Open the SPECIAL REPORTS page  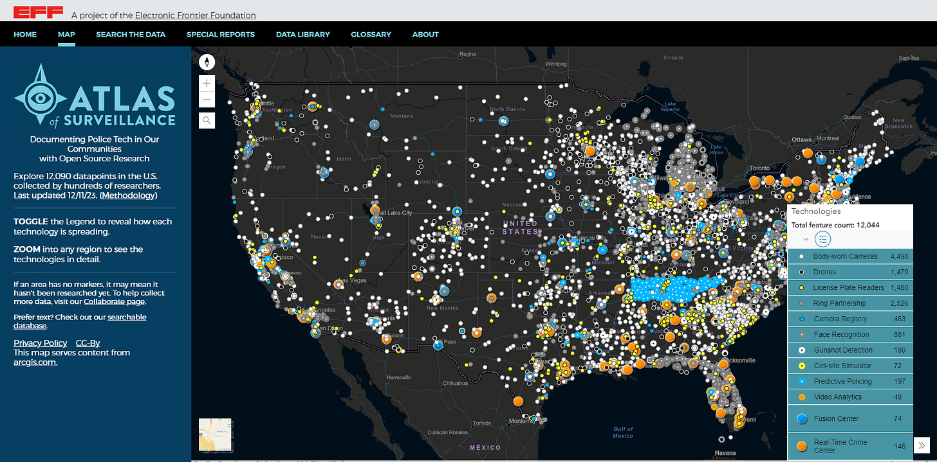click(221, 34)
